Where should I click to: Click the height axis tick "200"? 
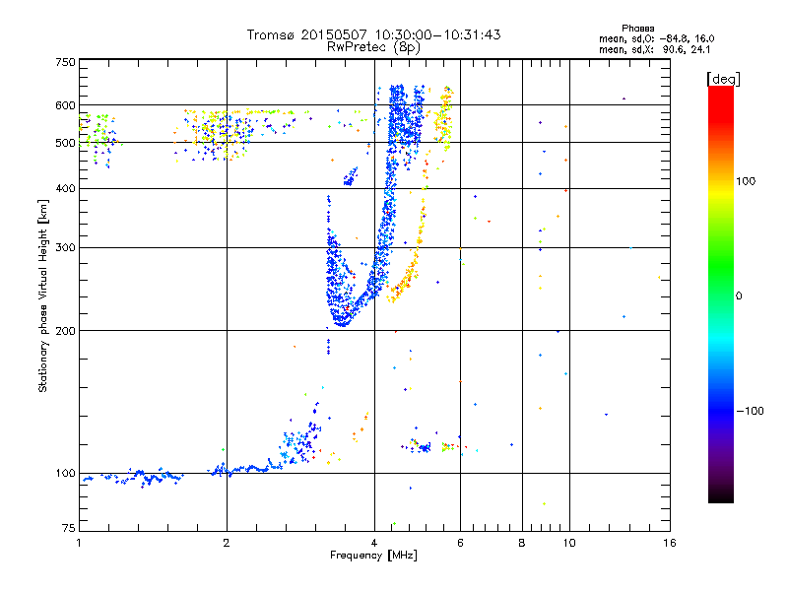point(65,331)
